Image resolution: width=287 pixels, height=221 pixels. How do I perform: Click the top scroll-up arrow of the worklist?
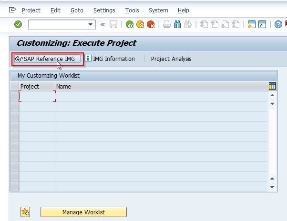click(272, 95)
